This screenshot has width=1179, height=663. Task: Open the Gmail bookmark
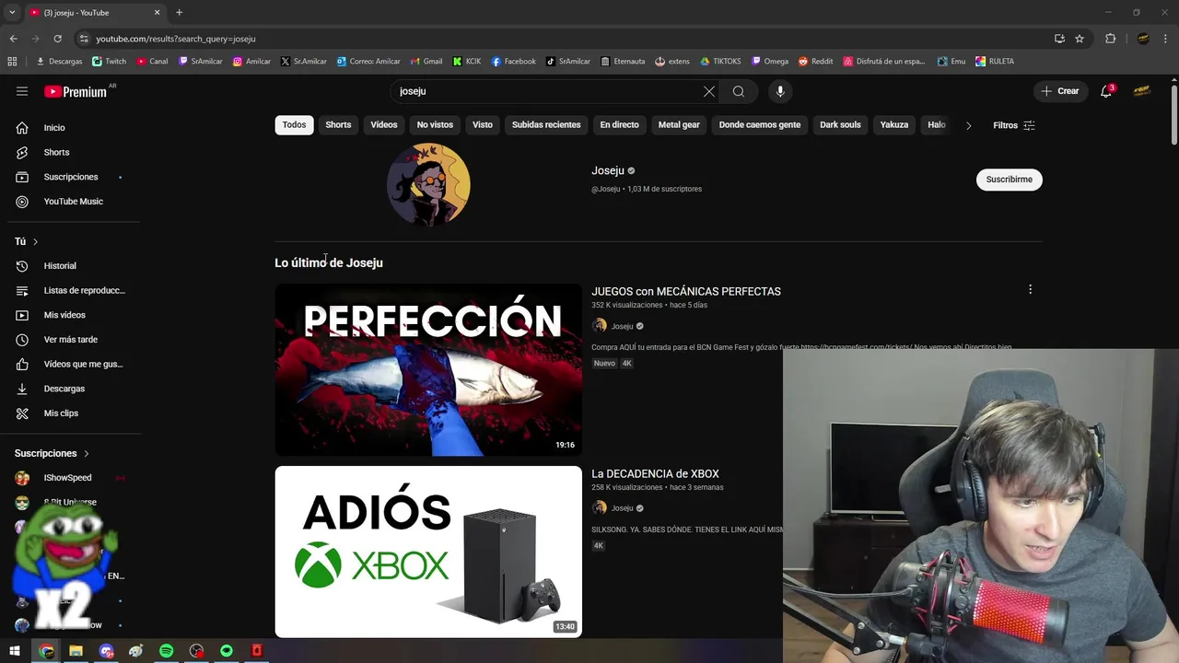426,62
